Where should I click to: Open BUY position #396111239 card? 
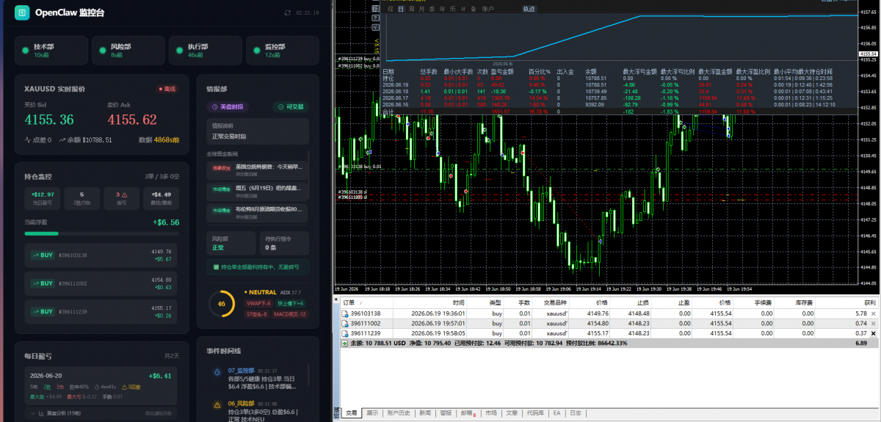click(102, 311)
